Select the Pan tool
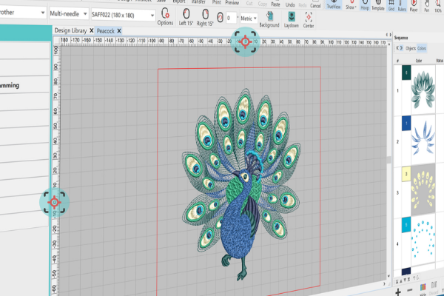The width and height of the screenshot is (444, 296). pos(427,7)
